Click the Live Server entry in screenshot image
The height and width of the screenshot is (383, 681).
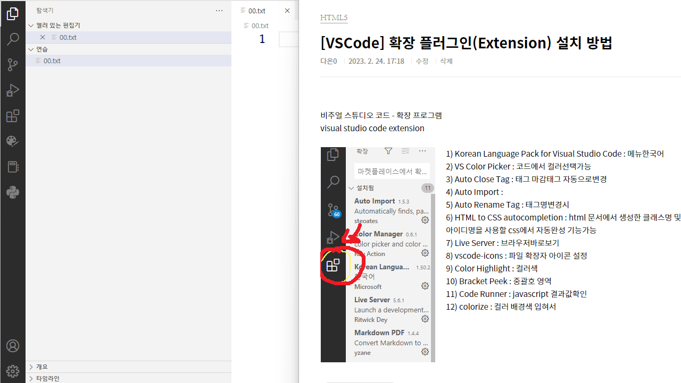[392, 310]
